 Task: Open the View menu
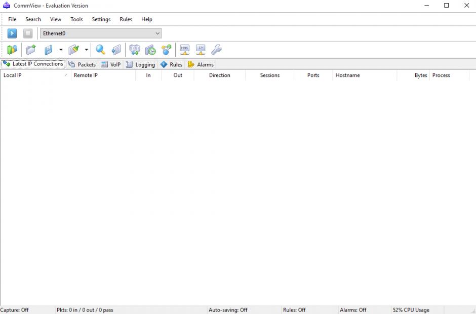pos(56,19)
